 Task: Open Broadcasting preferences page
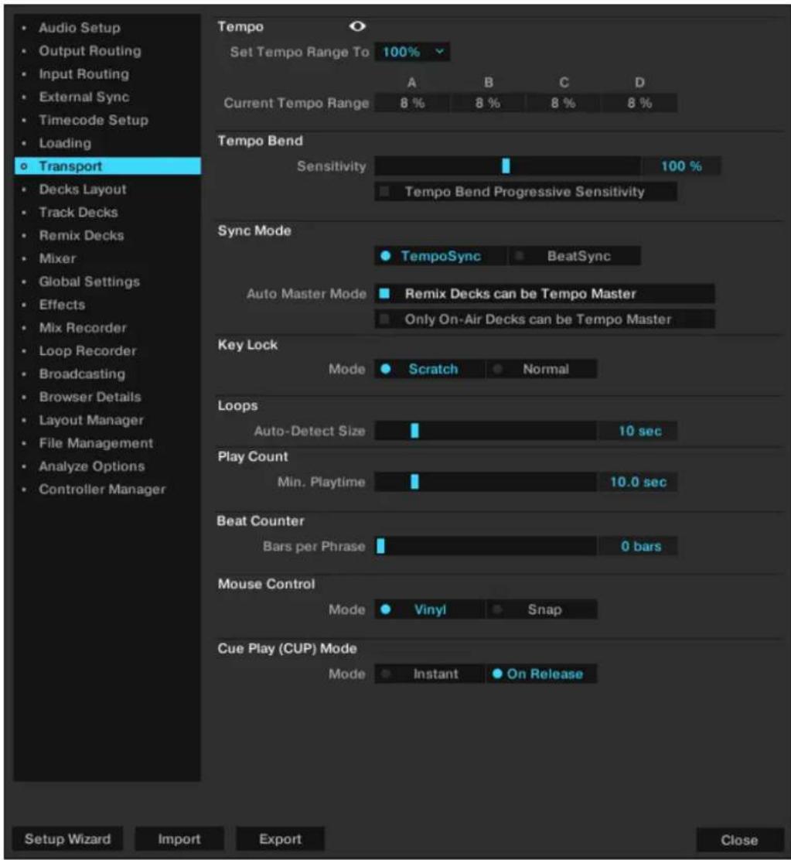[x=82, y=374]
